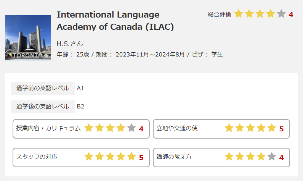303x181 pixels.
Task: Click the B2 English level value
Action: coord(80,107)
